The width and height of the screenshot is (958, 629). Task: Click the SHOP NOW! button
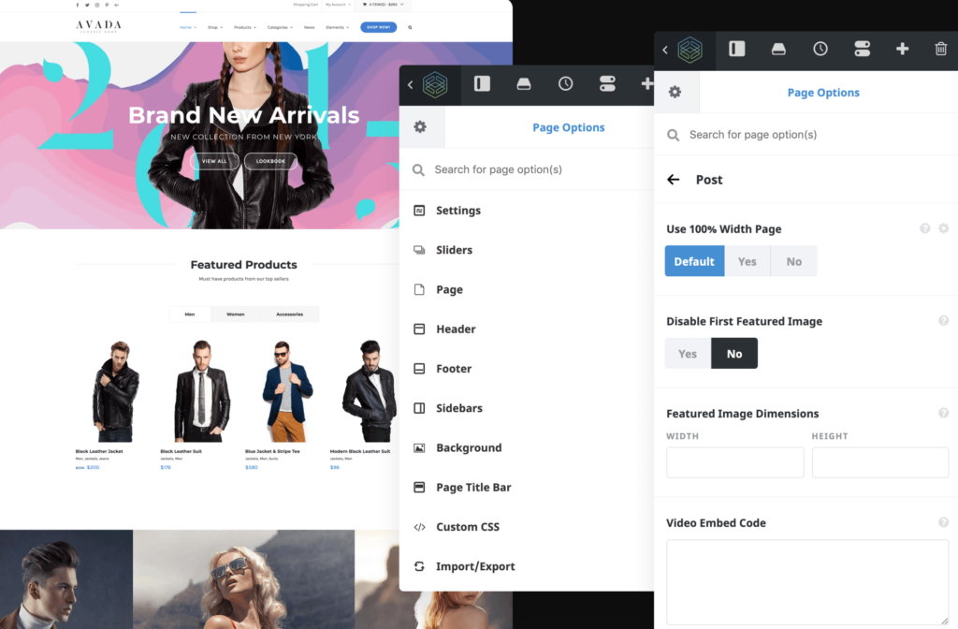378,27
